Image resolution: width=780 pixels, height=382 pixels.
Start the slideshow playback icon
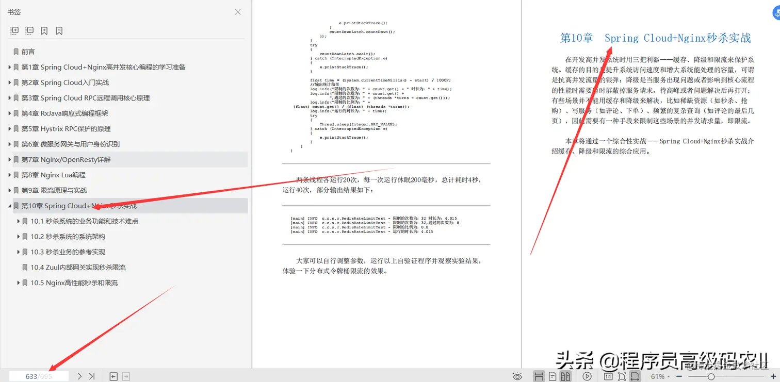click(587, 376)
